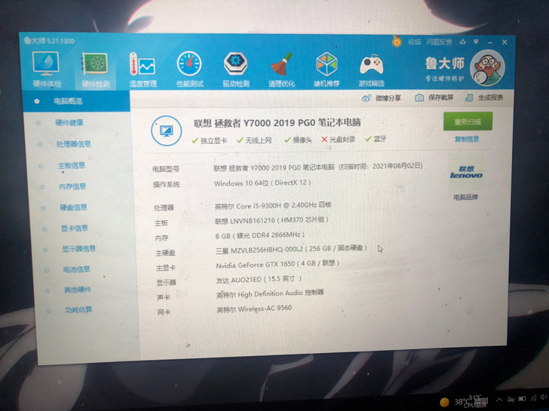Image resolution: width=549 pixels, height=411 pixels.
Task: Select 硬件检测 hardware detection icon
Action: click(95, 69)
